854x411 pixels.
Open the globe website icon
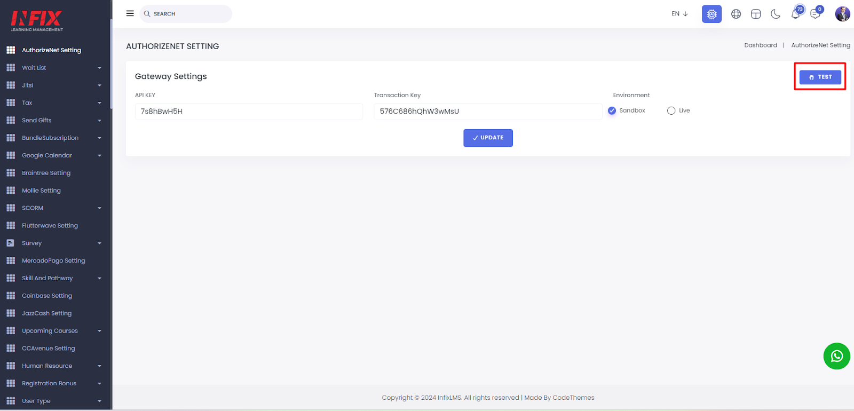coord(736,14)
